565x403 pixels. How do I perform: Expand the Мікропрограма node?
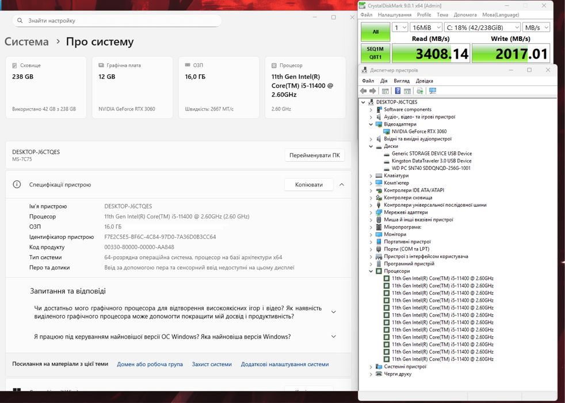click(x=371, y=227)
